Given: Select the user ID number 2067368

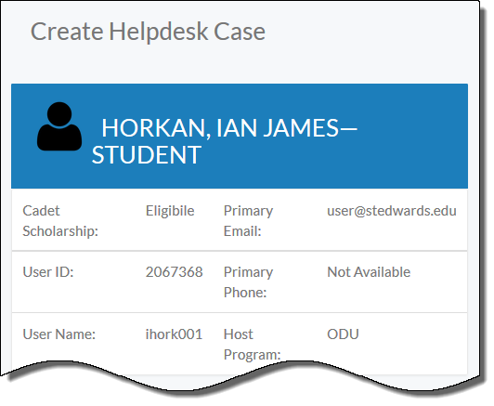Looking at the screenshot, I should [174, 271].
